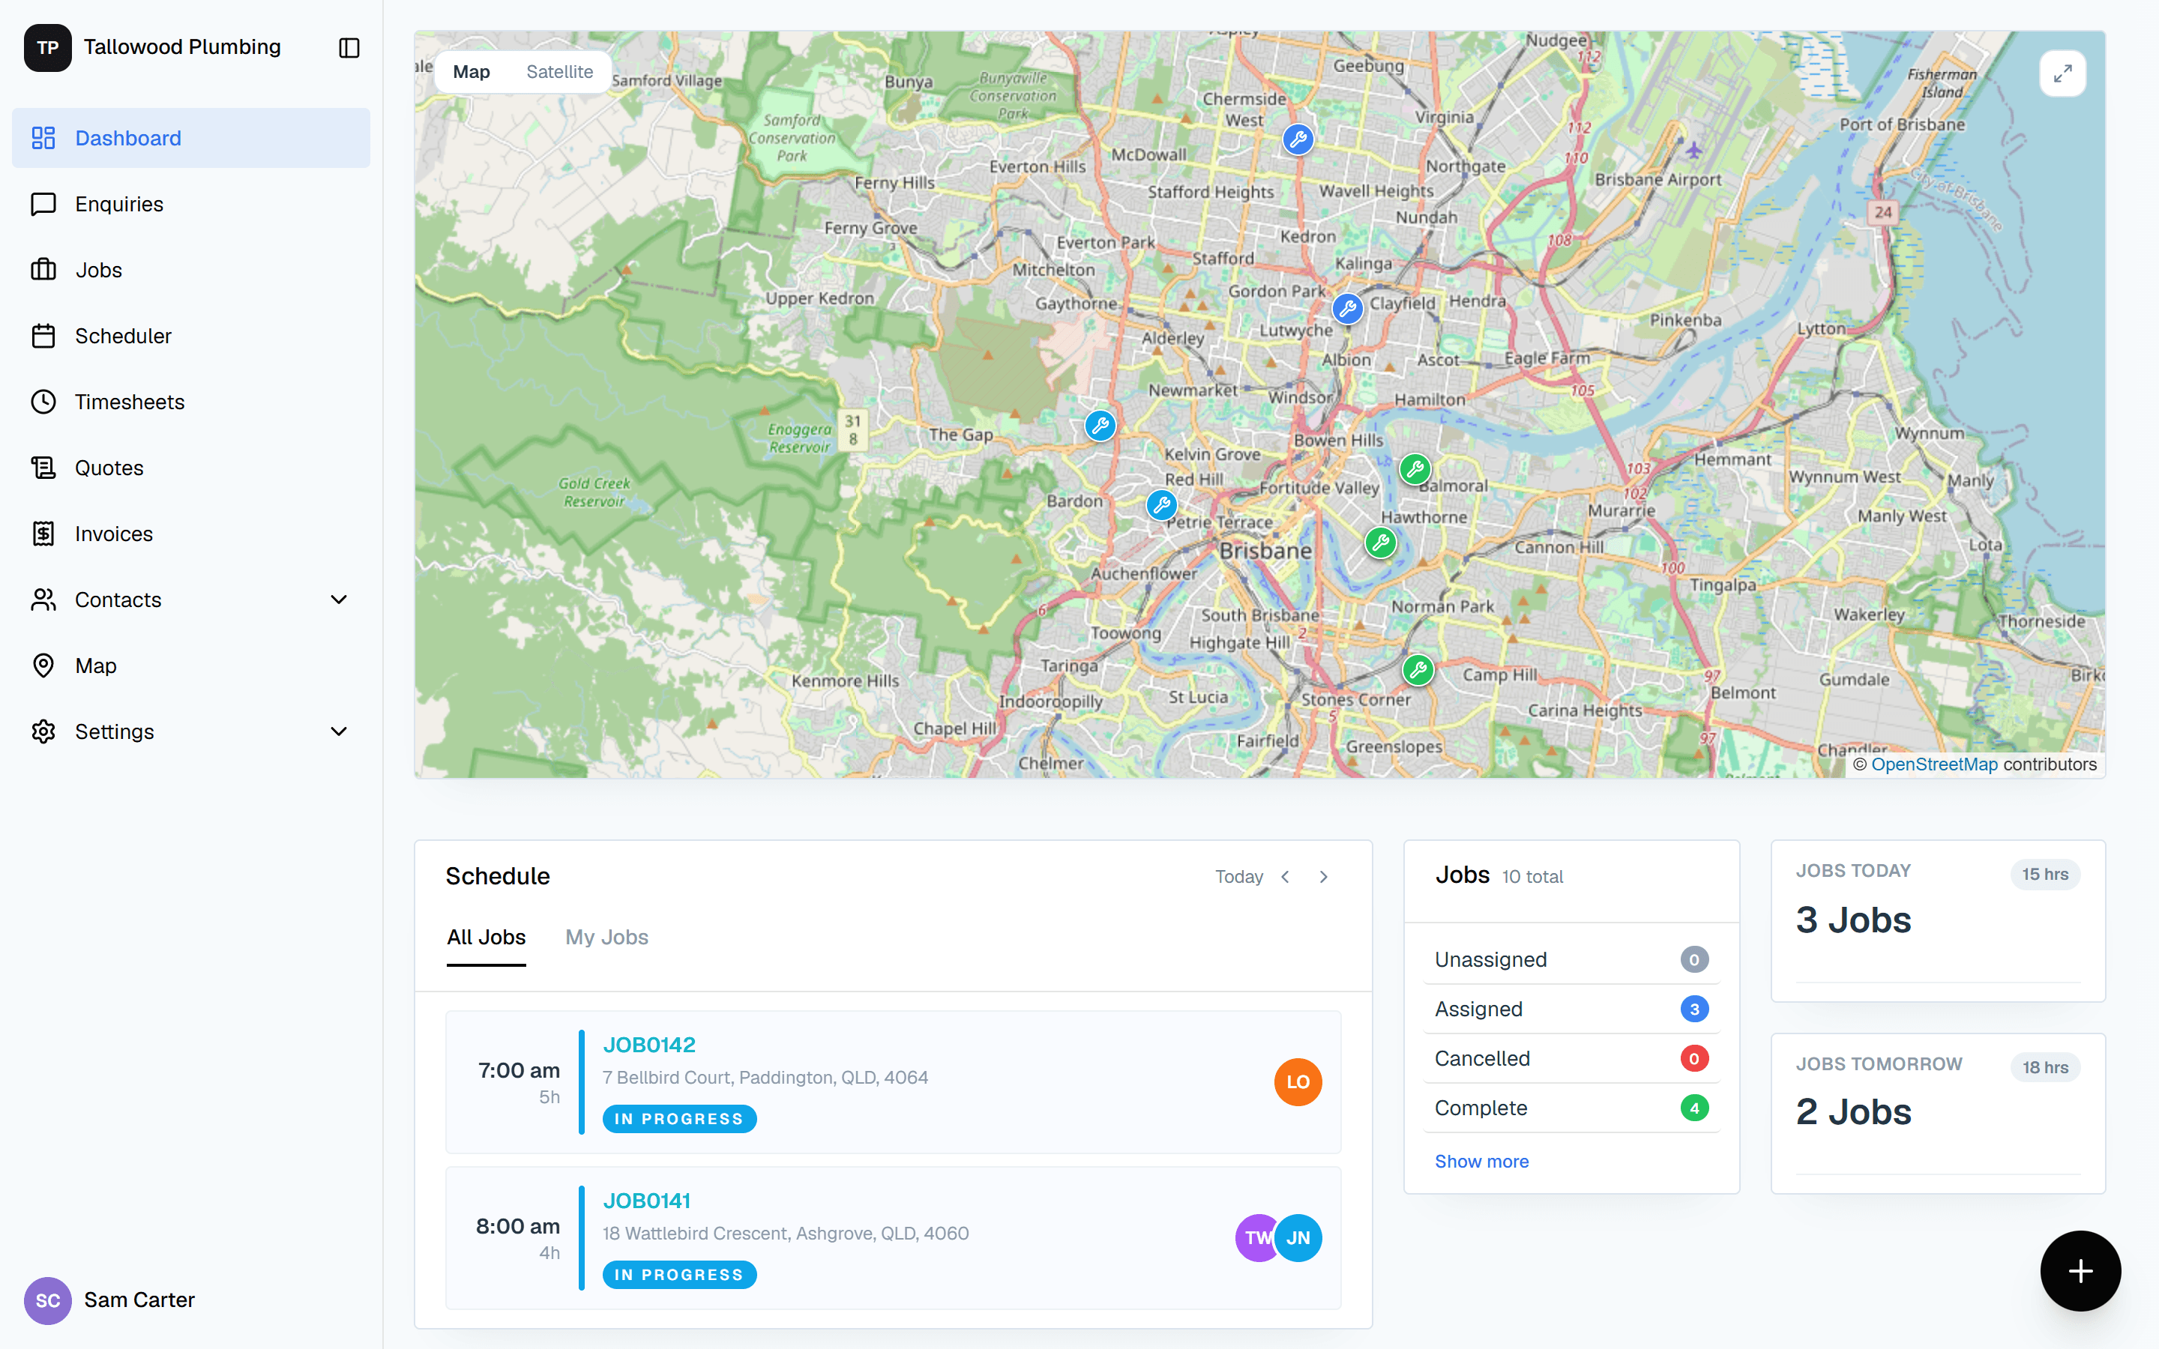Open the Quotes page
This screenshot has height=1349, width=2159.
(x=191, y=468)
